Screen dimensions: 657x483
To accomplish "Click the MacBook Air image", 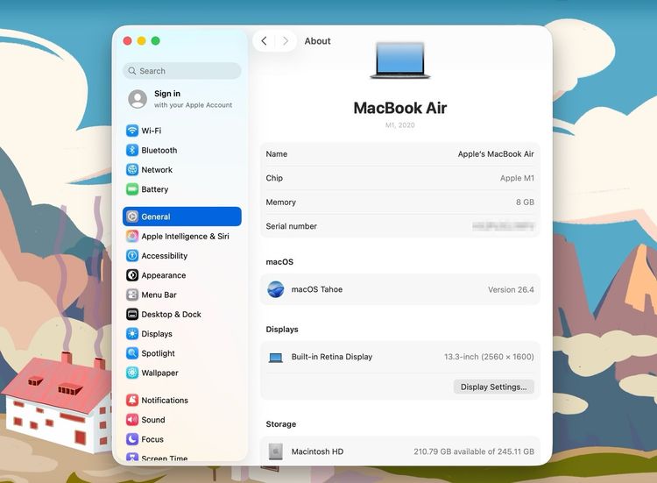I will [x=400, y=60].
